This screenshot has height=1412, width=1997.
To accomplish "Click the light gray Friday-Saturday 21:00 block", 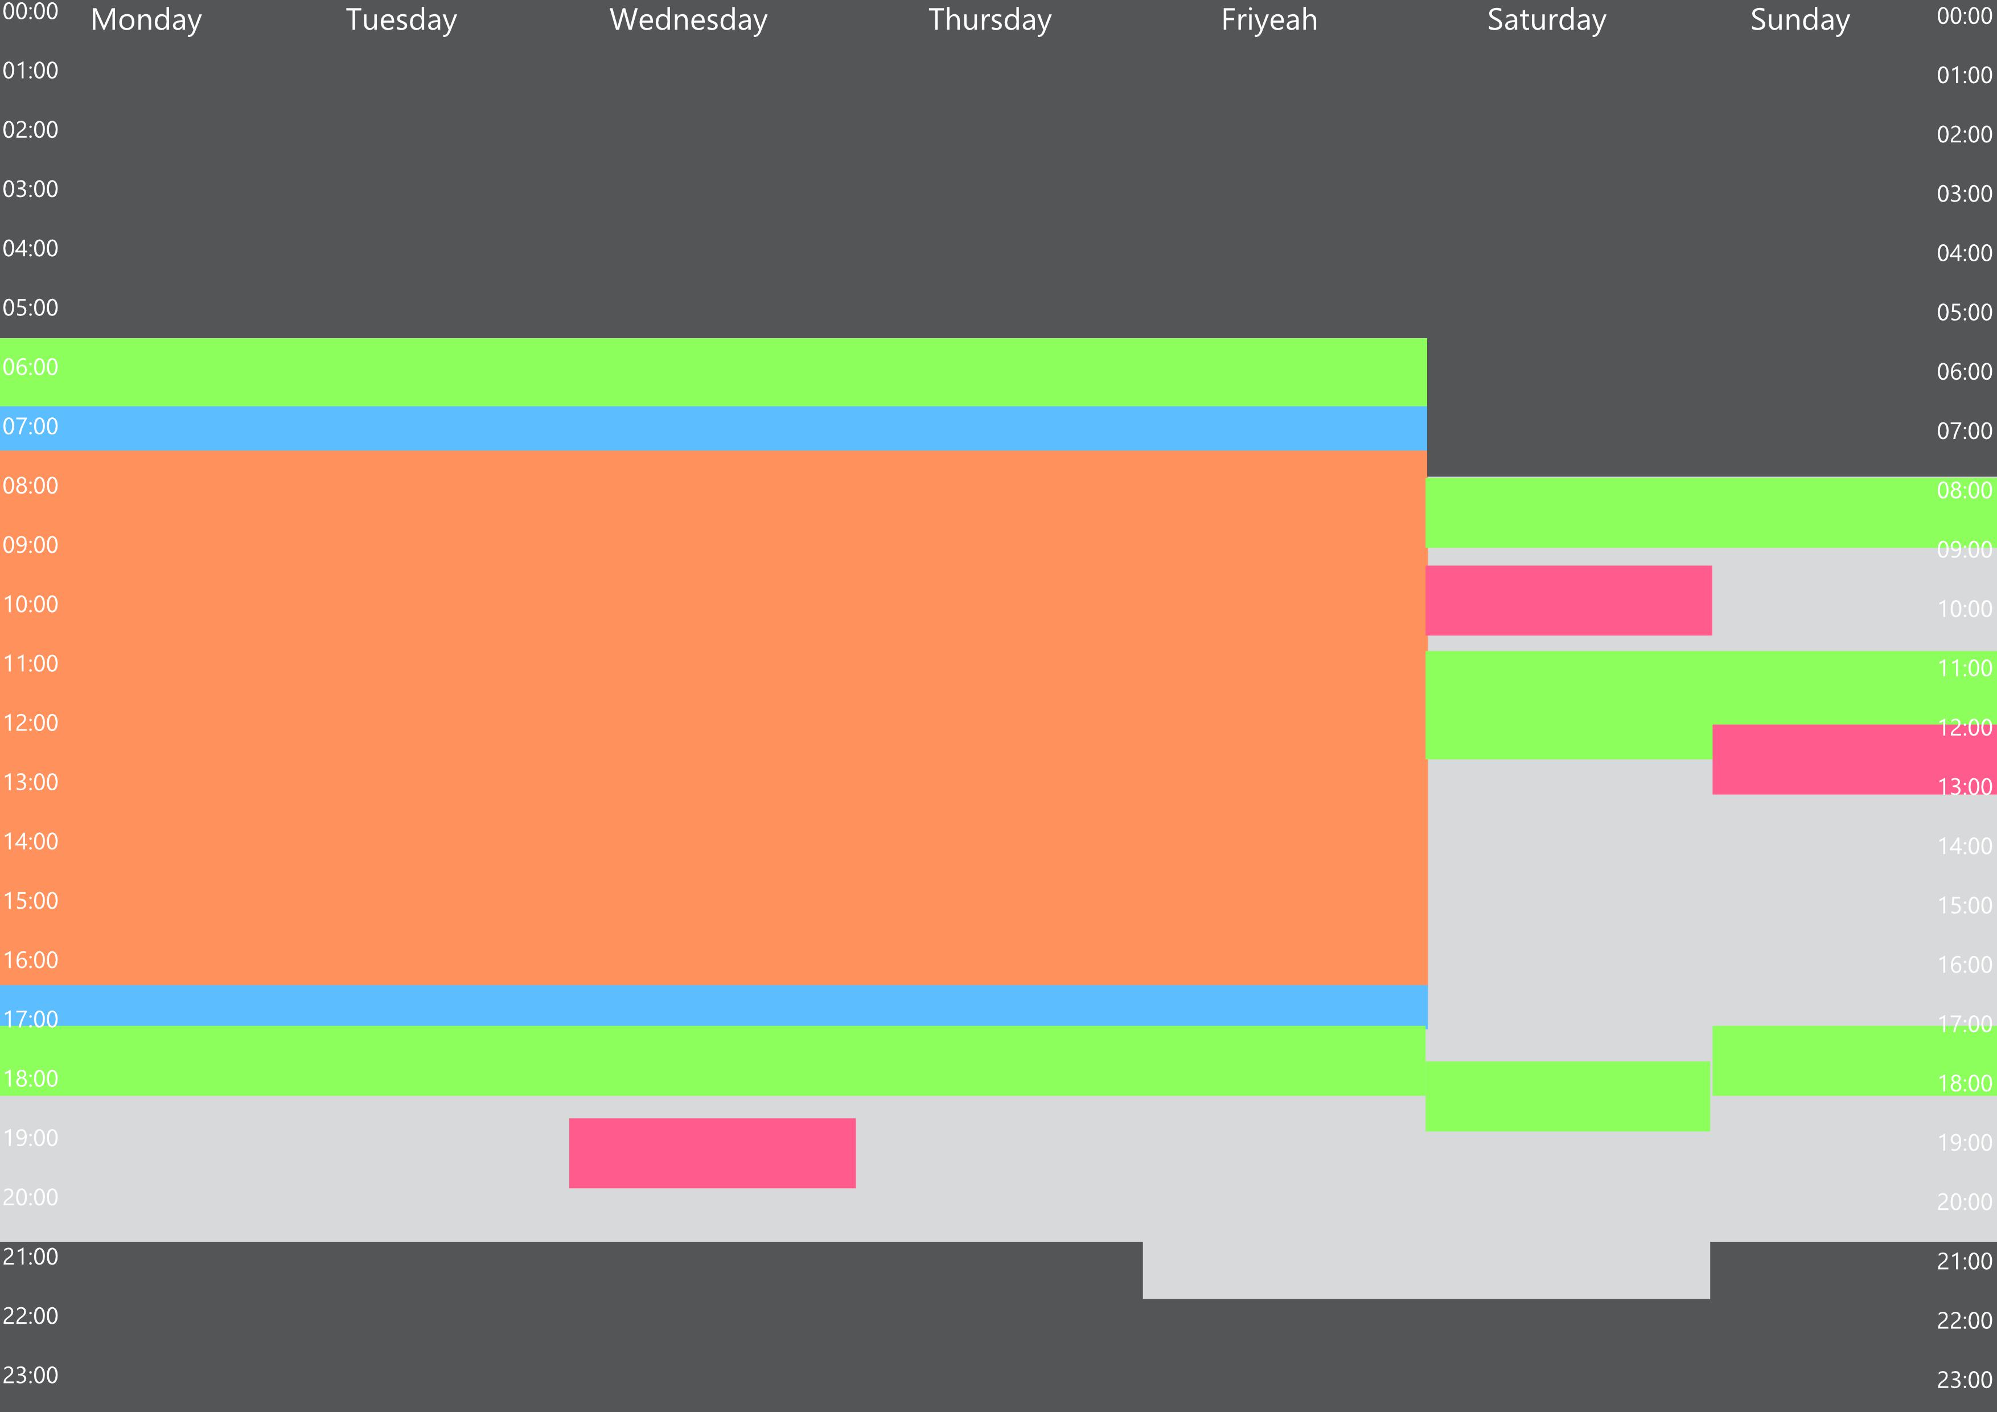I will tap(1427, 1270).
